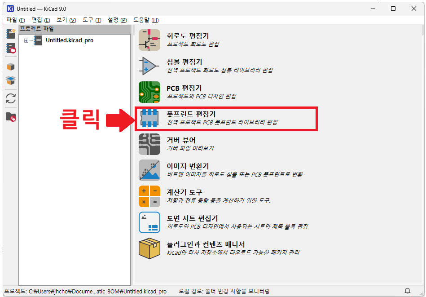Image resolution: width=426 pixels, height=297 pixels.
Task: Click the 로컬 경로 status bar message
Action: (224, 291)
